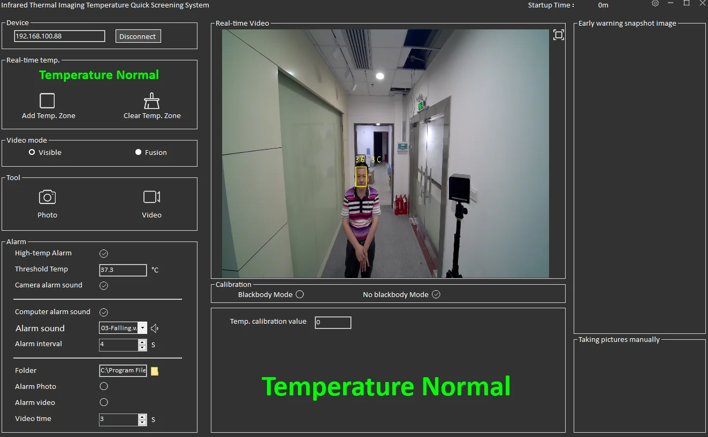The image size is (708, 437).
Task: Click the Temp. calibration value field
Action: tap(333, 323)
